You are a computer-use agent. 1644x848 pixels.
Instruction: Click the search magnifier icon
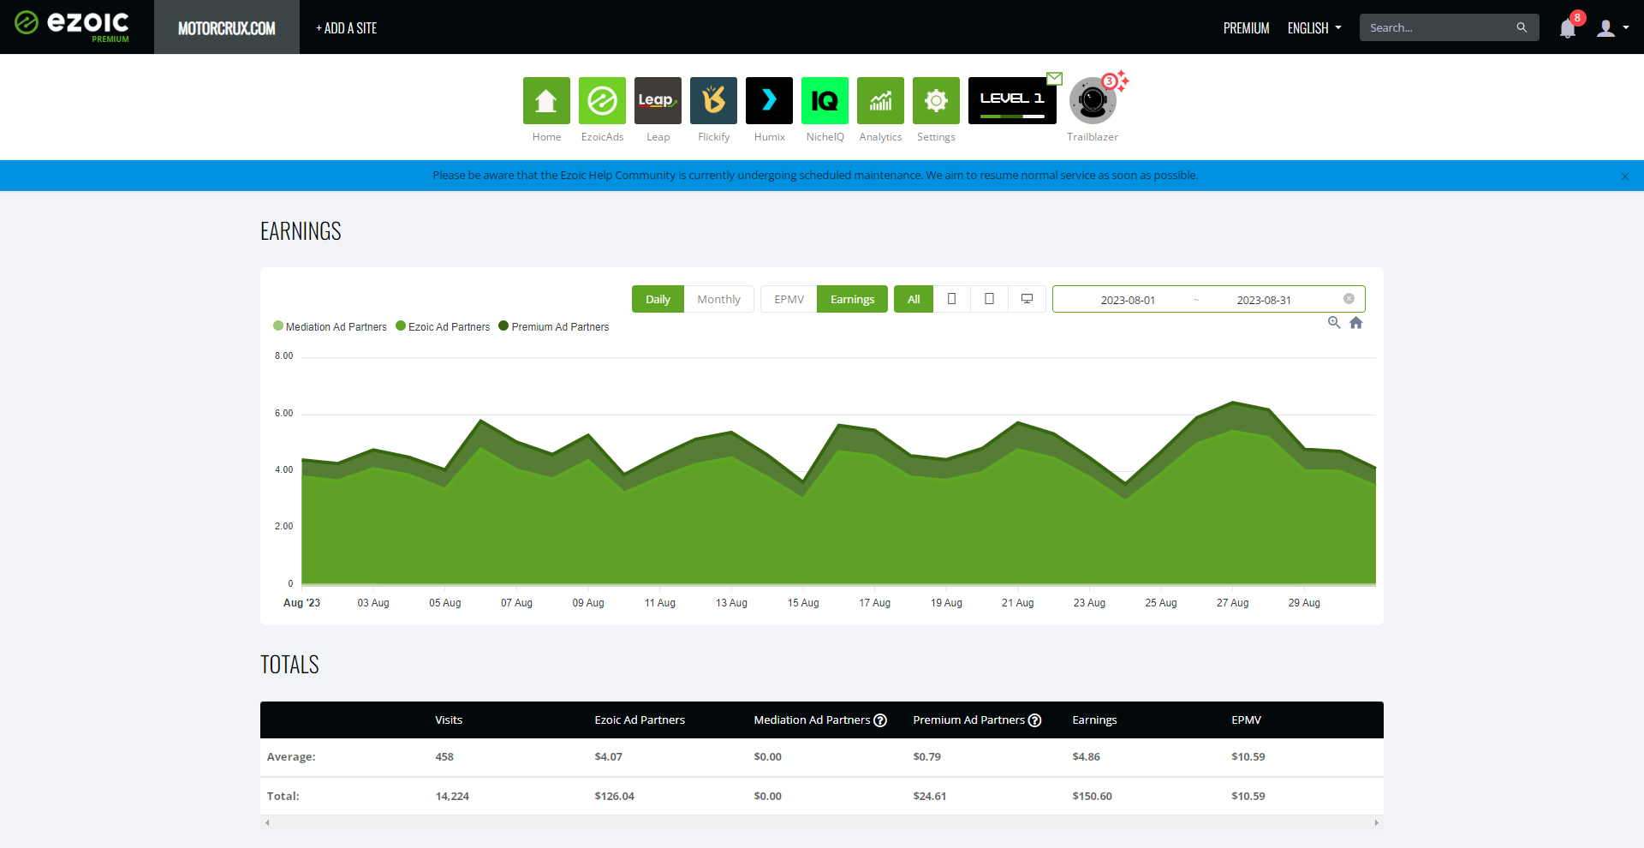(1522, 27)
